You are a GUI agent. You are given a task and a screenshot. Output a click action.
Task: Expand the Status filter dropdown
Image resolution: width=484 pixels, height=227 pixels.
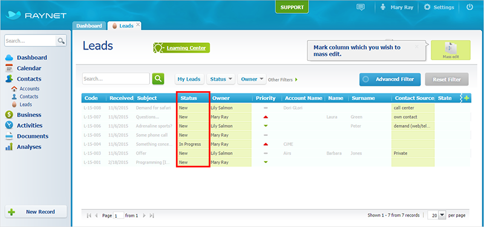221,79
